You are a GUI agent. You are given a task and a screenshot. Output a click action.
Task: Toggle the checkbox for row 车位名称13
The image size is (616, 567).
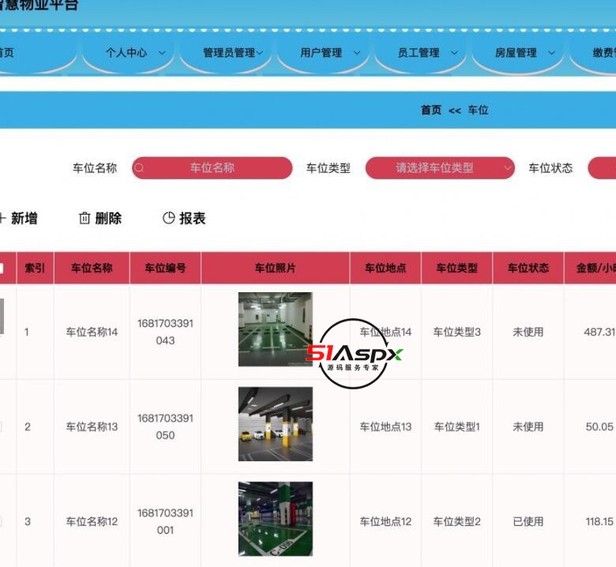1,426
